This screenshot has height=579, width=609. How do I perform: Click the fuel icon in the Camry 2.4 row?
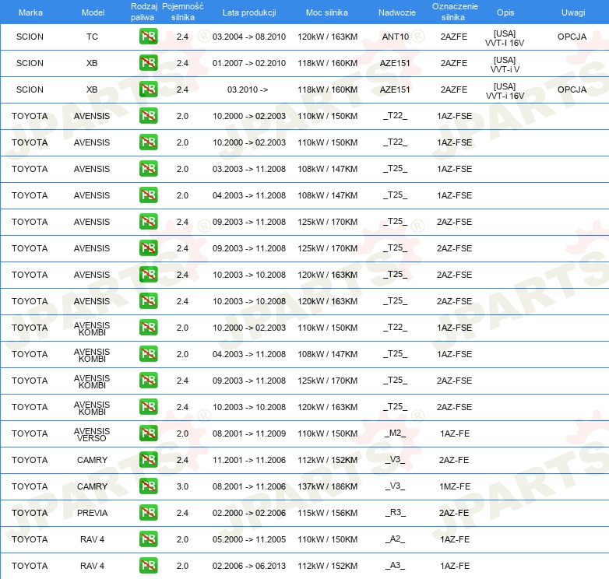[148, 460]
